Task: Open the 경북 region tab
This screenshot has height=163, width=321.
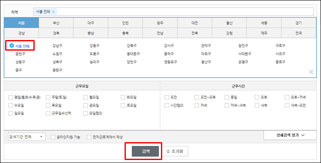Action: point(56,33)
